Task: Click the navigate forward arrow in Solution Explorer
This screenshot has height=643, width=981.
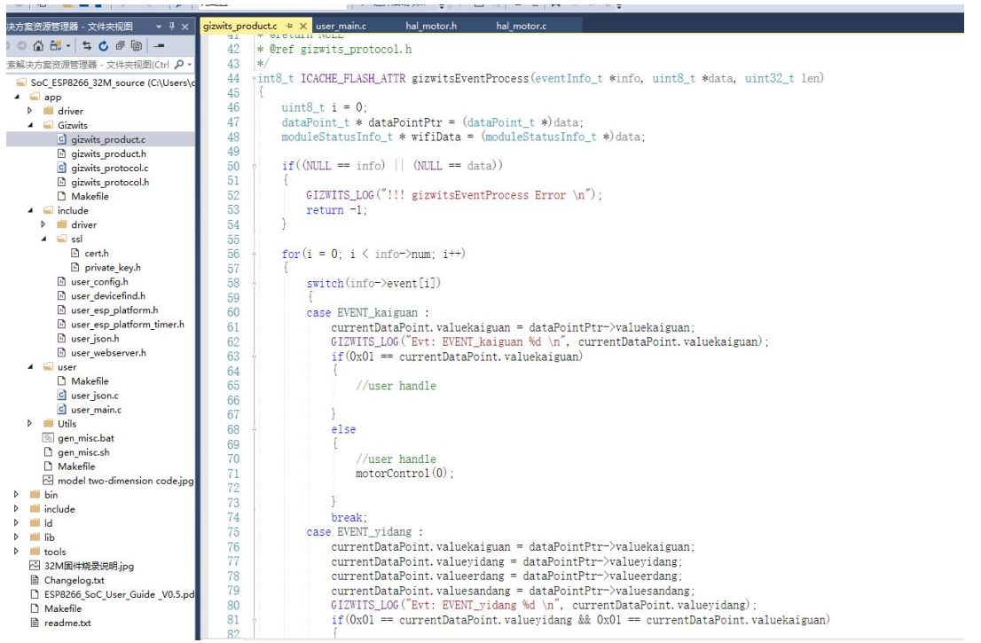Action: pos(22,45)
